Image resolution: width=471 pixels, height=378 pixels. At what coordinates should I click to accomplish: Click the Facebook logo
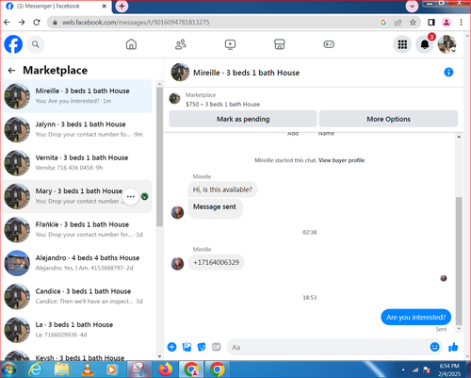[13, 44]
